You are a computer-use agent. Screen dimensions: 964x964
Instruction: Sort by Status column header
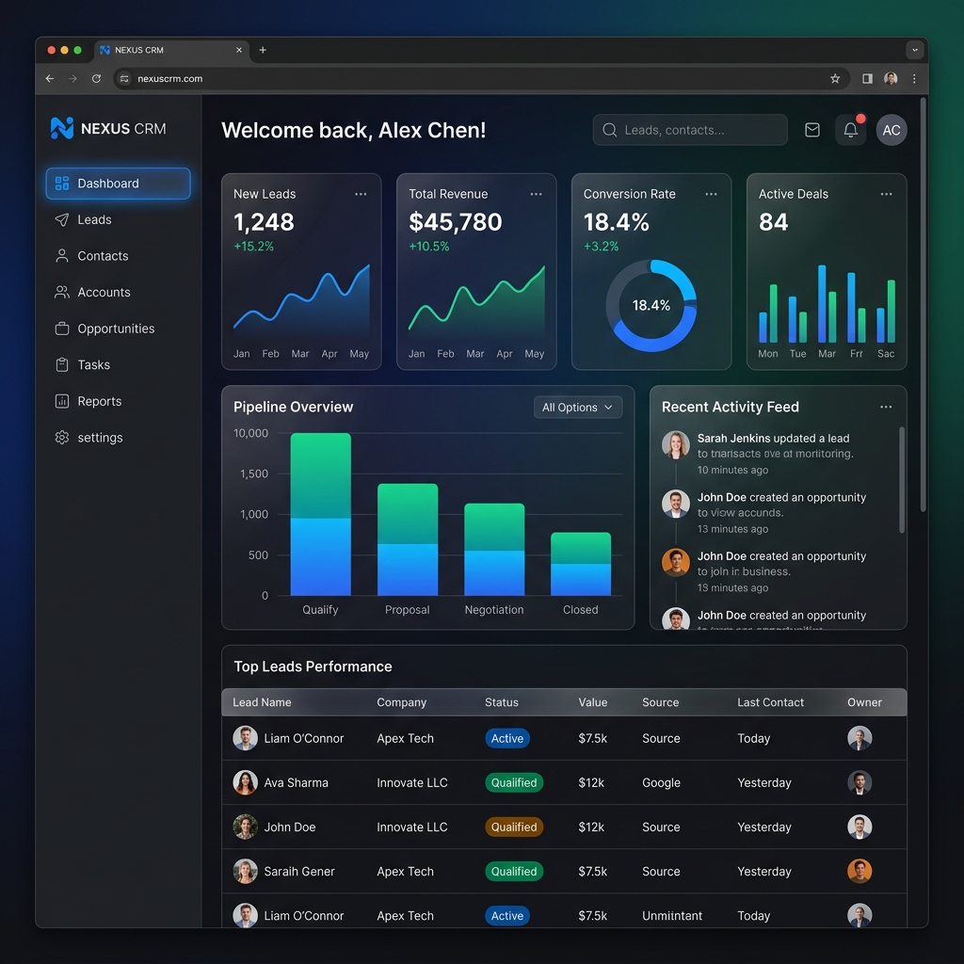tap(501, 702)
